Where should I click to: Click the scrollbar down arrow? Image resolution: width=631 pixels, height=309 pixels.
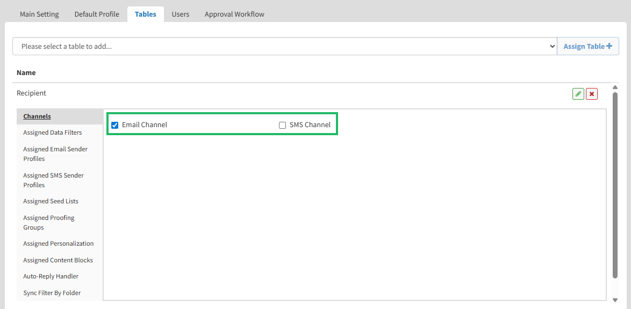coord(615,300)
